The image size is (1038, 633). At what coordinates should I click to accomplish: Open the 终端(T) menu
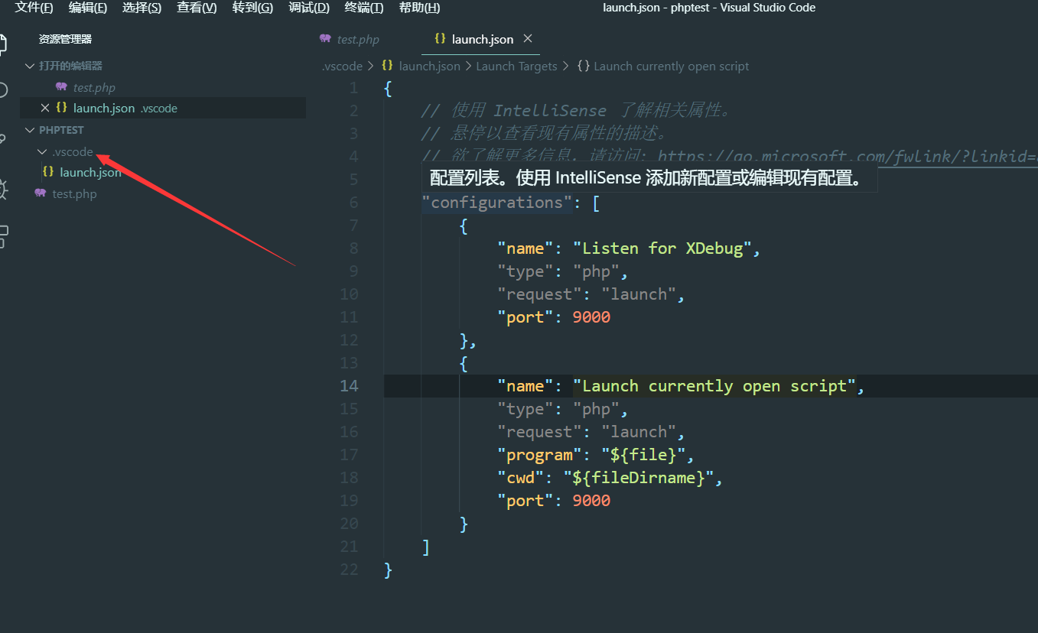click(x=364, y=8)
